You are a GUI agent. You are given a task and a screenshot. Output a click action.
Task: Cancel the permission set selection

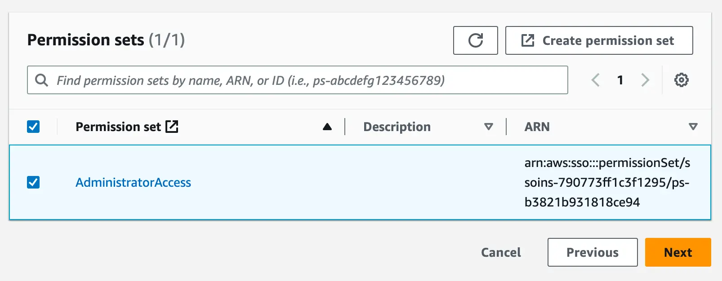pyautogui.click(x=501, y=252)
